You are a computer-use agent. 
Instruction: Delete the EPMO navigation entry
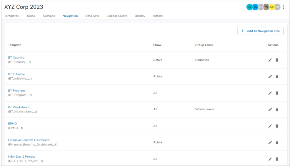(x=277, y=126)
